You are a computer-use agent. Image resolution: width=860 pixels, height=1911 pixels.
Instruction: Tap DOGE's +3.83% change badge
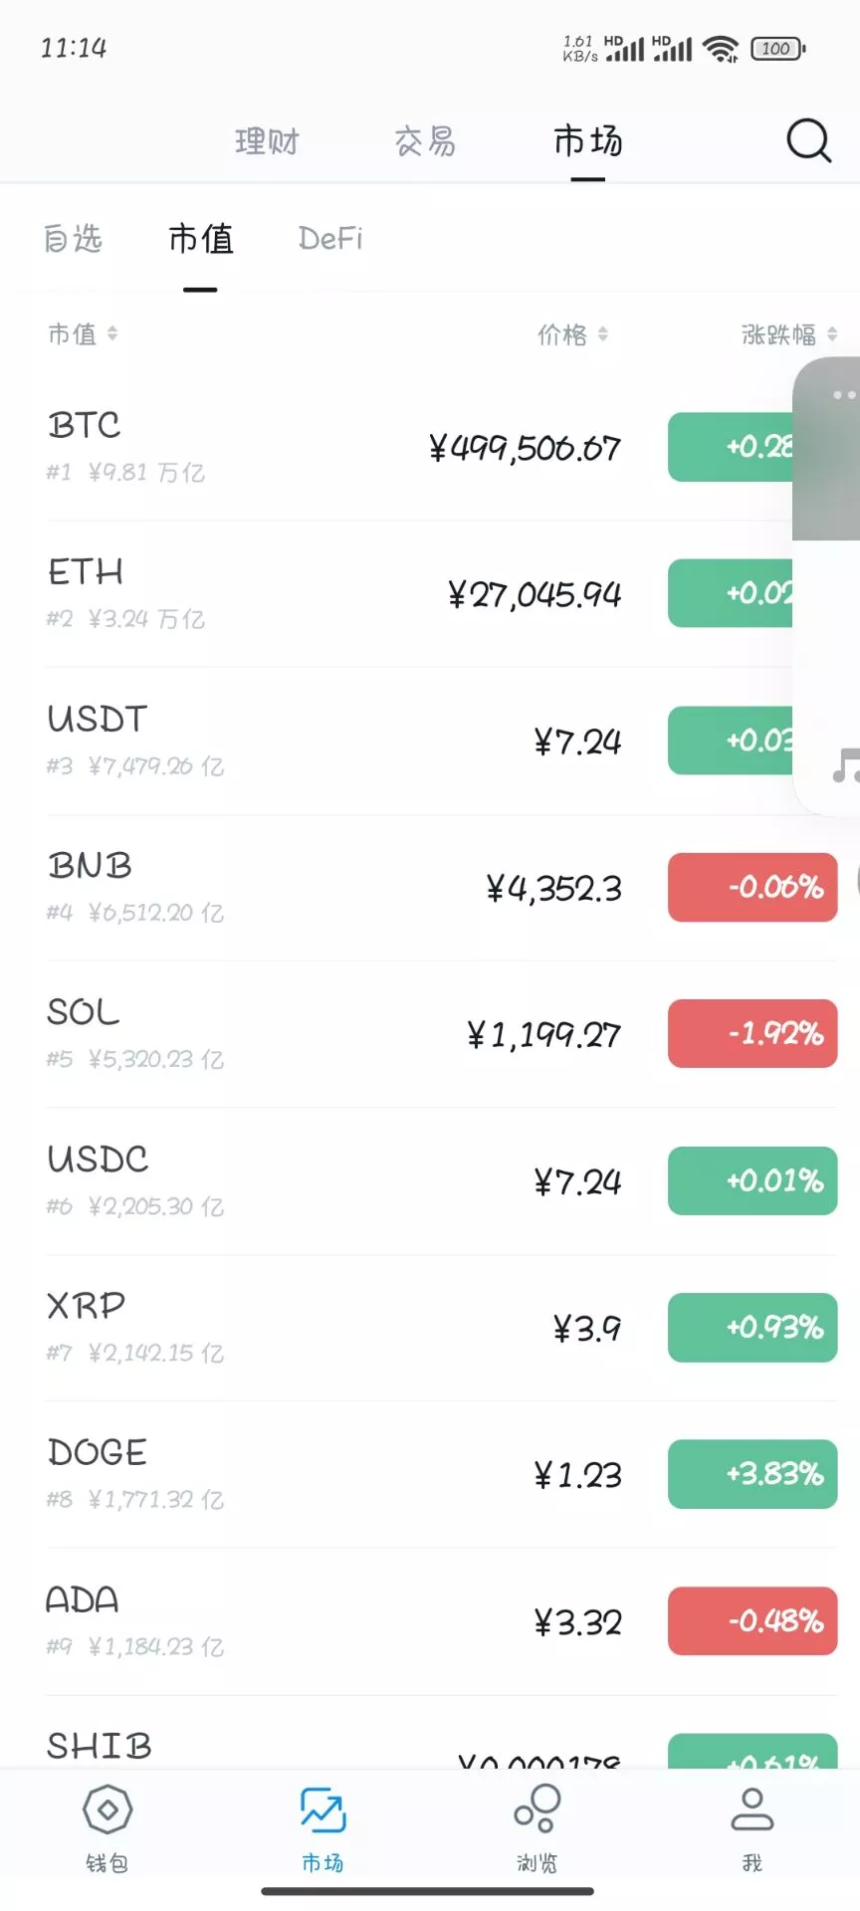click(x=752, y=1474)
